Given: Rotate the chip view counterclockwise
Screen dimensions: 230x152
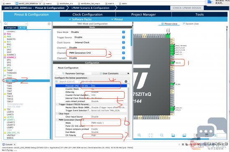Looking at the screenshot, I should point(184,135).
